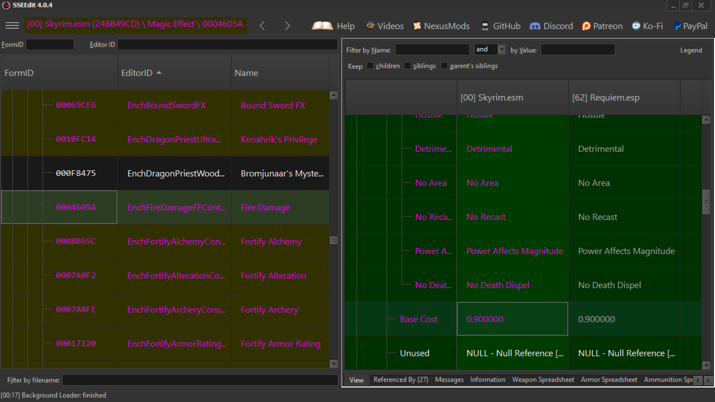Switch to the Referenced By (27) tab
715x402 pixels.
(401, 380)
